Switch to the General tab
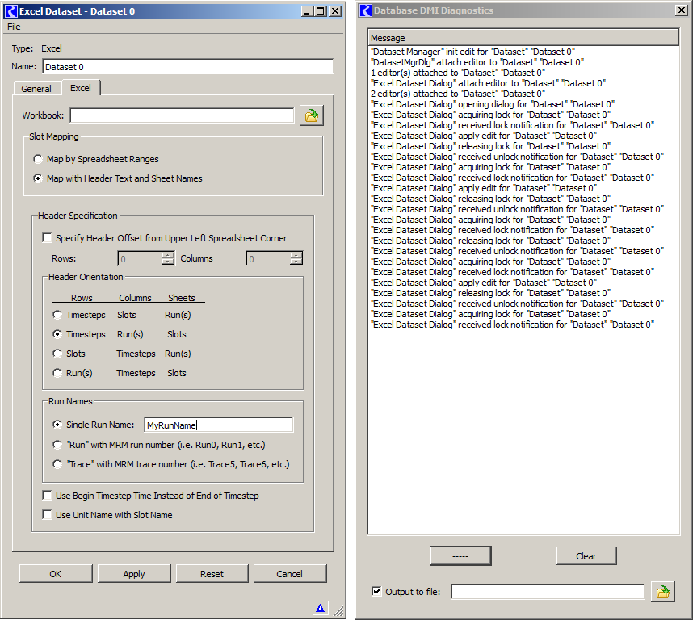 (36, 89)
